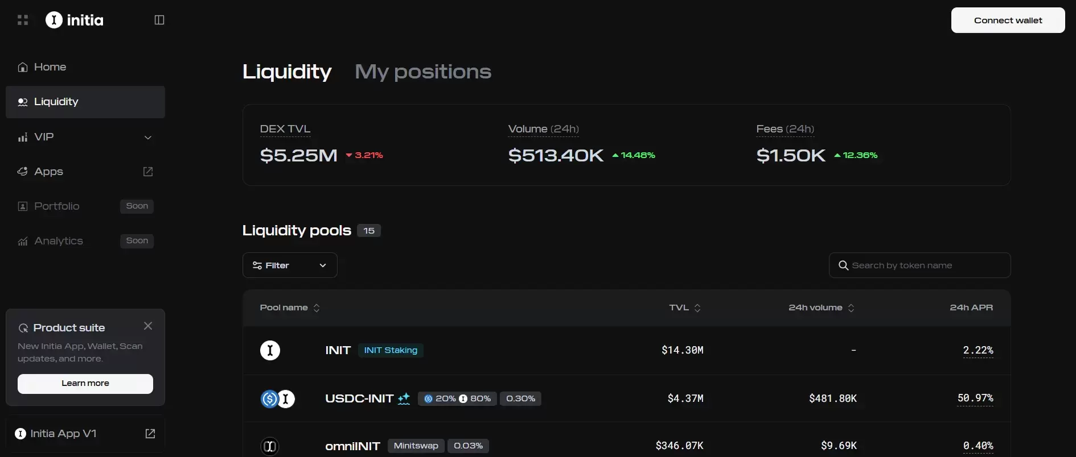Viewport: 1076px width, 457px height.
Task: Sort by Pool name column
Action: tap(290, 308)
